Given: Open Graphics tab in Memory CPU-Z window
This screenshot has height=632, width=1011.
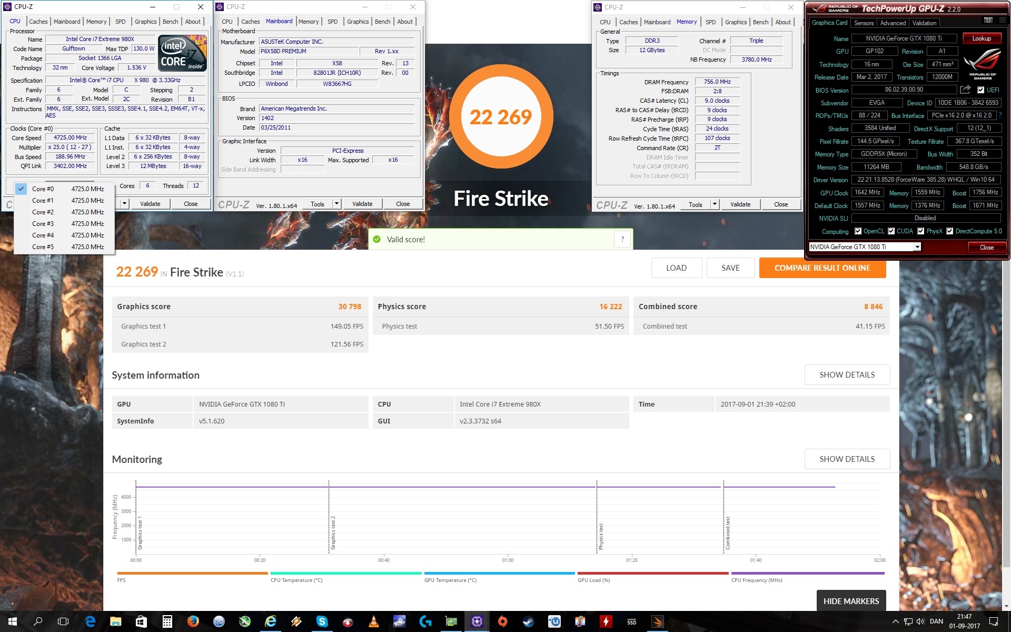Looking at the screenshot, I should click(x=736, y=22).
